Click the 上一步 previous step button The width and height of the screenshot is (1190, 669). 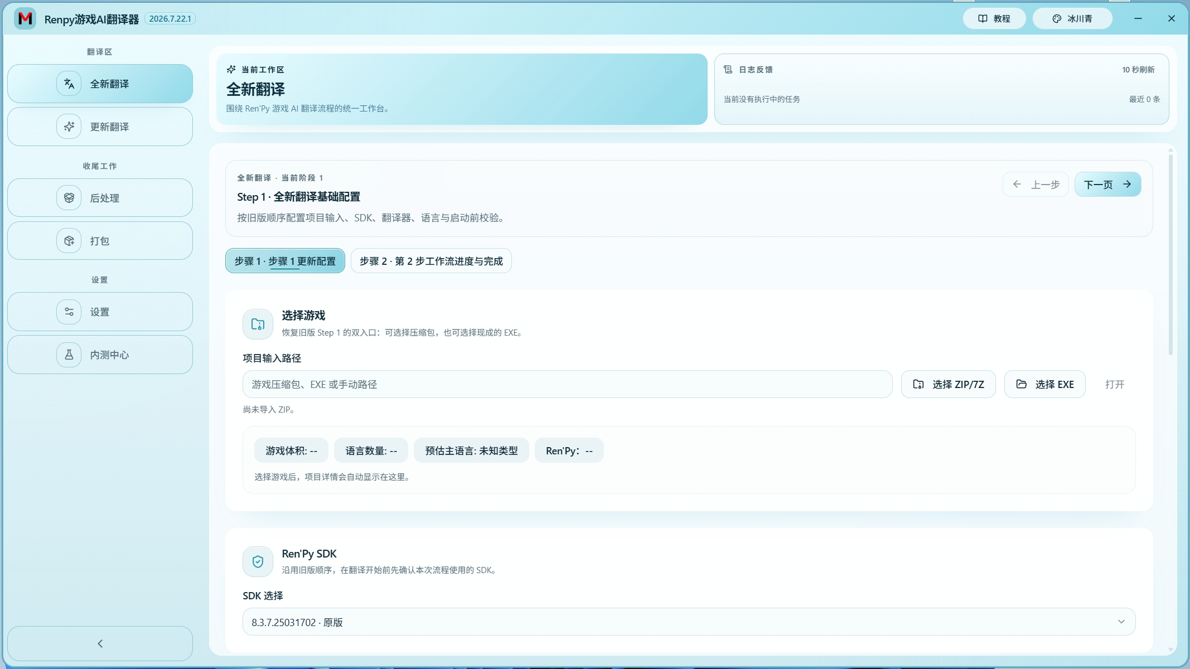coord(1036,185)
